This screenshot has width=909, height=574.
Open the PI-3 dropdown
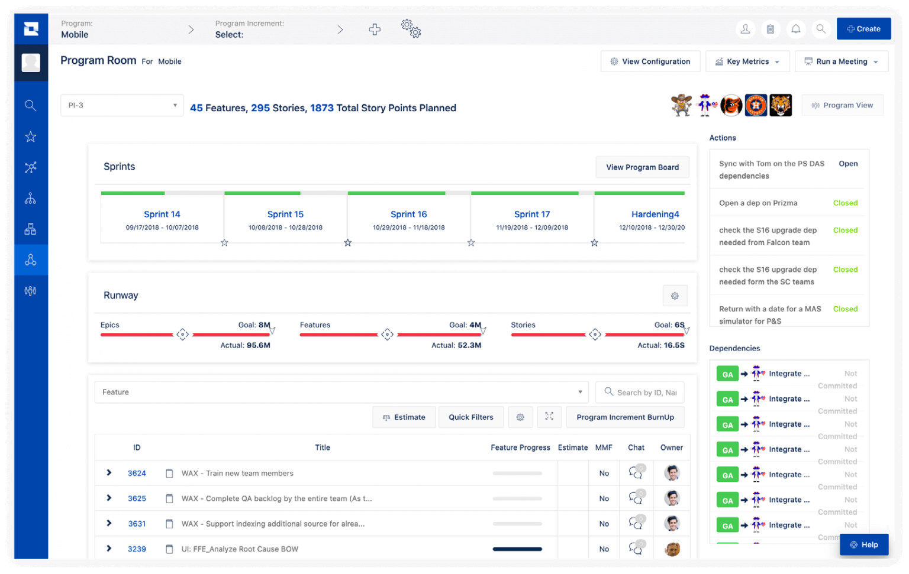(x=122, y=105)
